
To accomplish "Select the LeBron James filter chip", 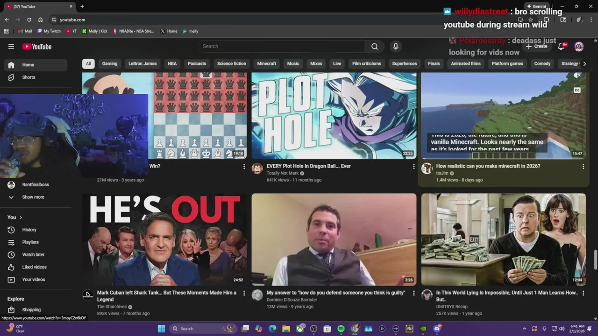I will tap(142, 63).
